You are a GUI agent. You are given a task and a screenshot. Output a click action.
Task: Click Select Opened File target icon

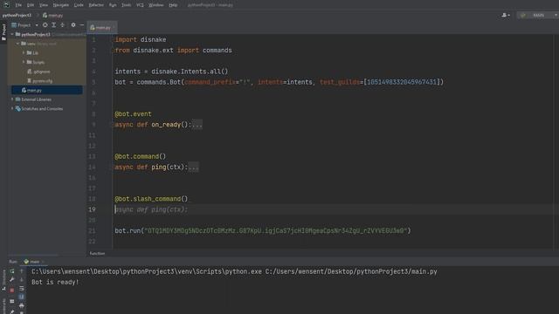pos(45,25)
